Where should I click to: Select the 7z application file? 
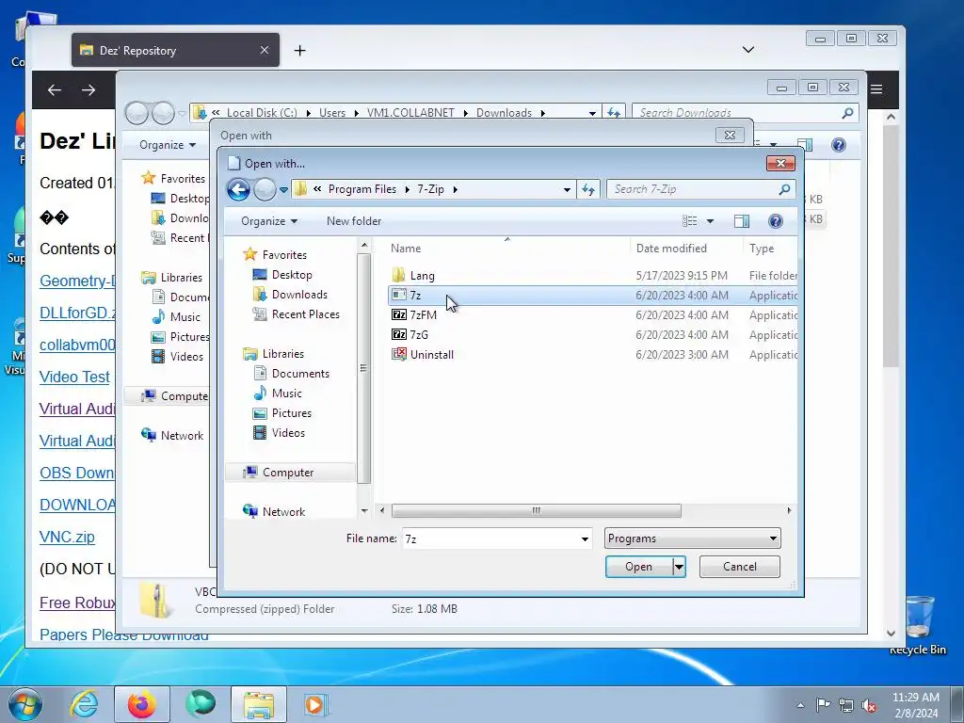(593, 295)
